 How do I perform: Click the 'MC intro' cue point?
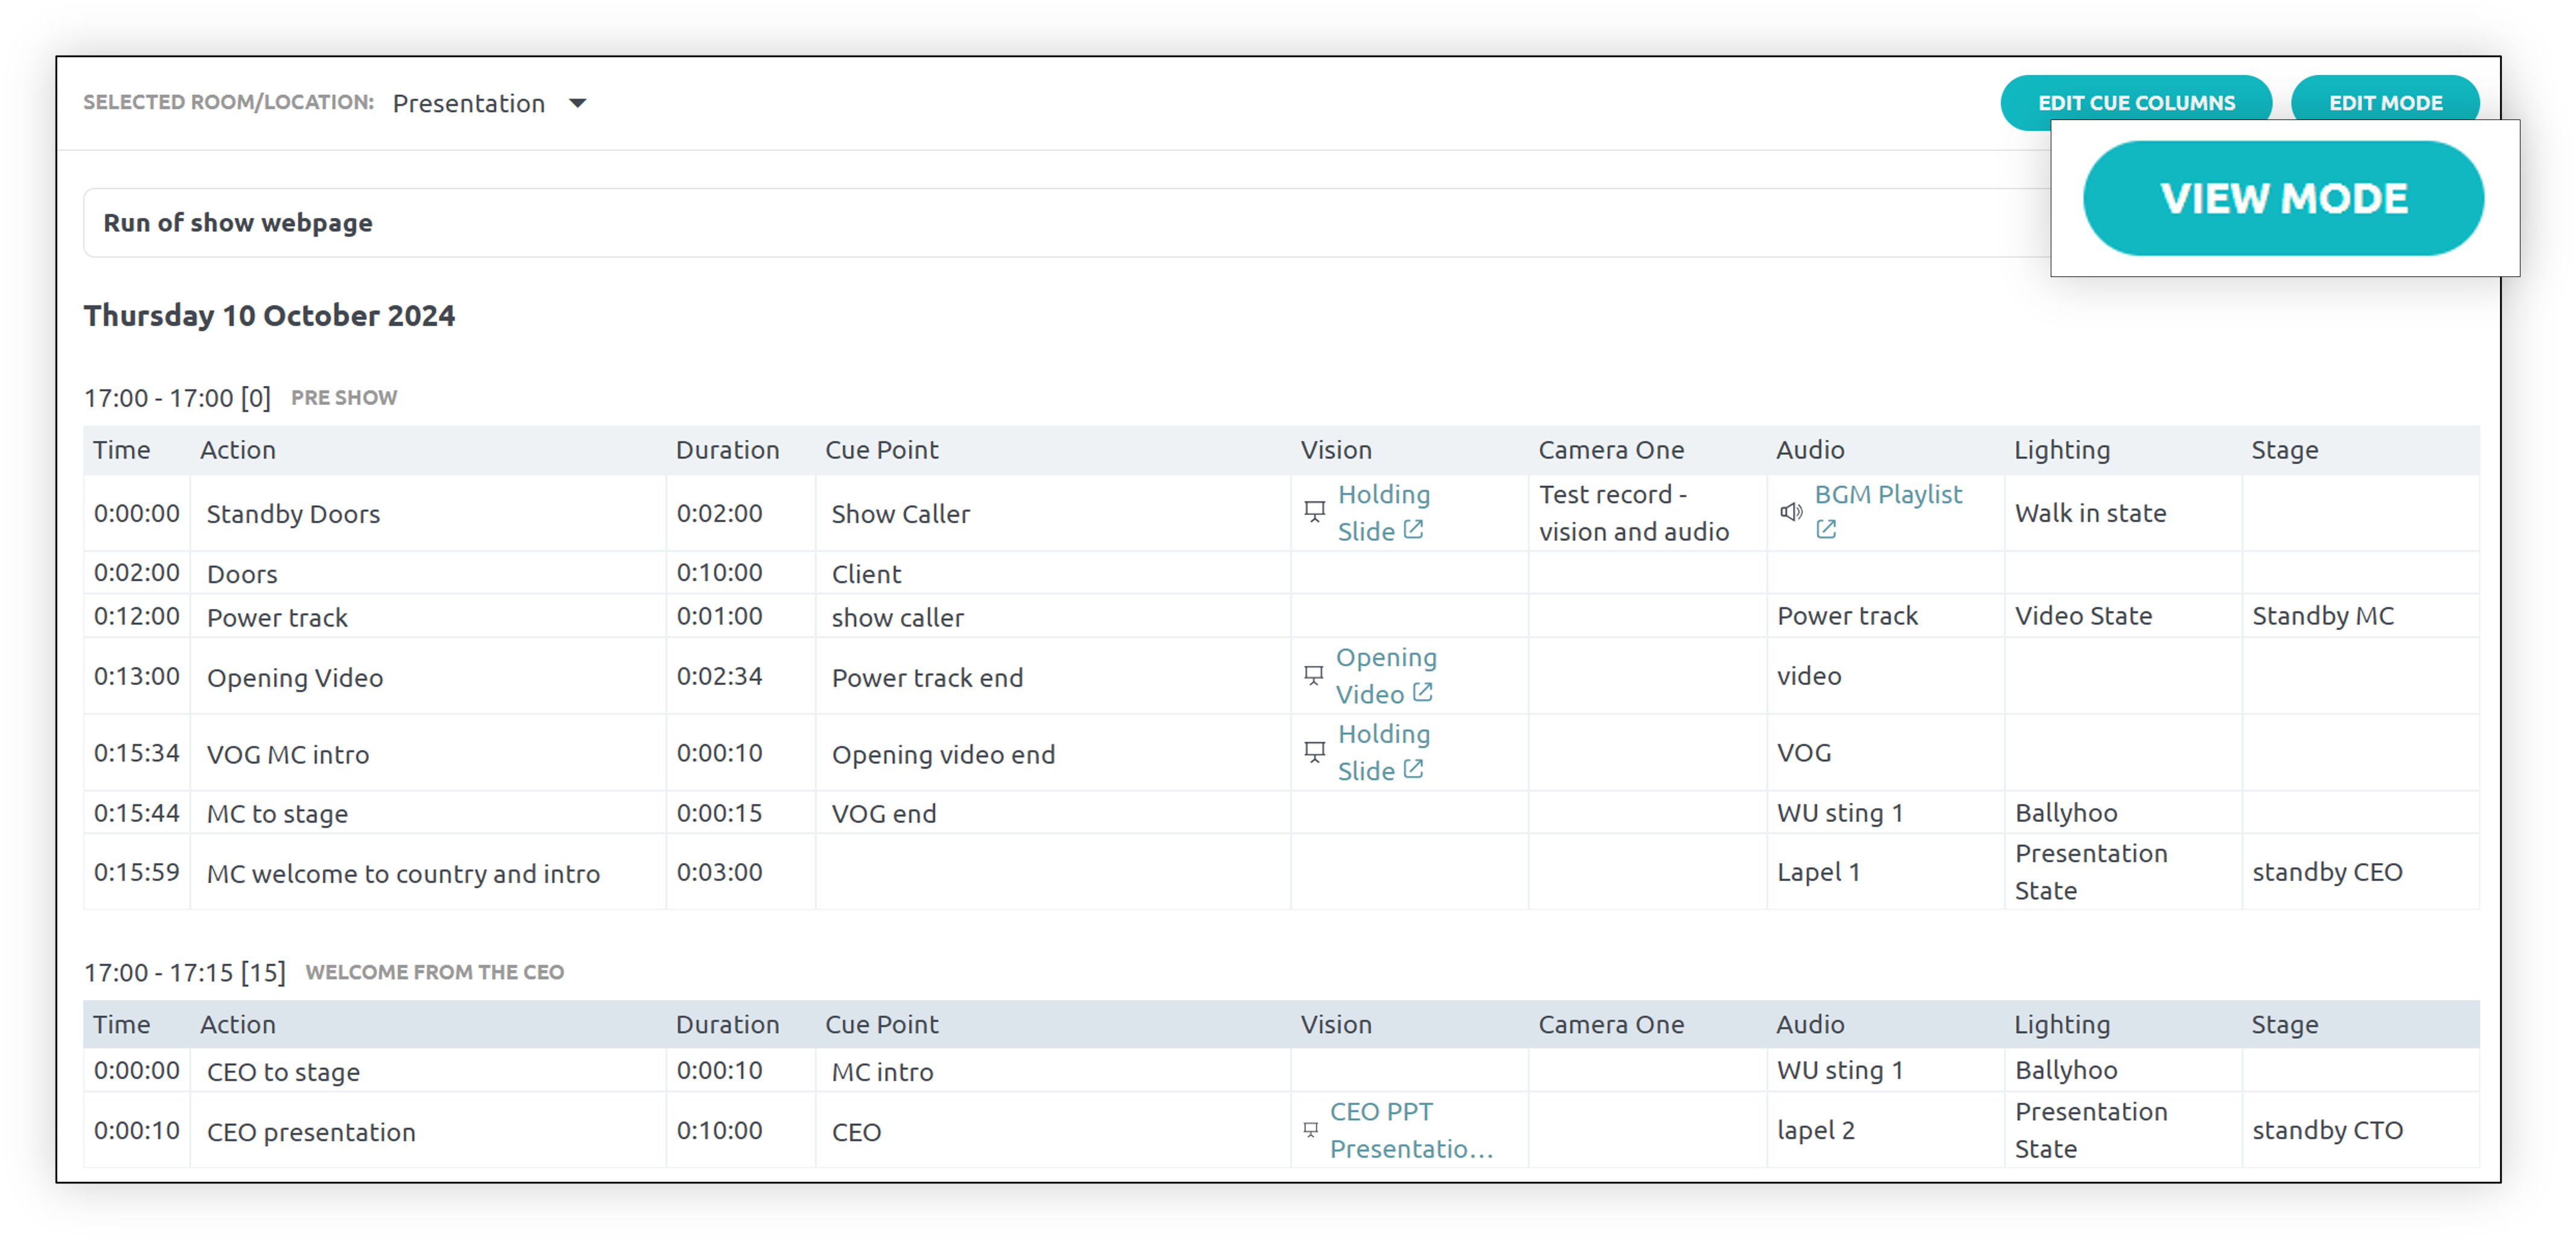(x=882, y=1071)
